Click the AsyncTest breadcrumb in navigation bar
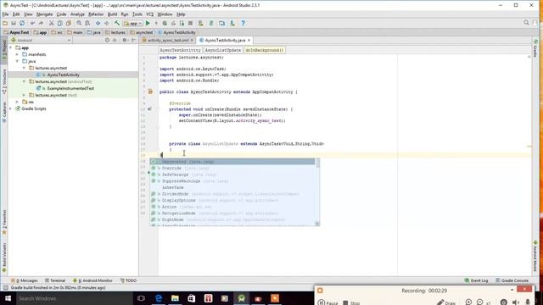 (x=16, y=32)
